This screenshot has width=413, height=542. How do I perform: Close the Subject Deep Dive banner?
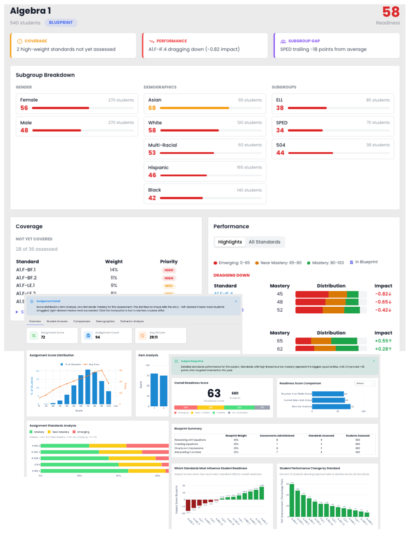[374, 361]
